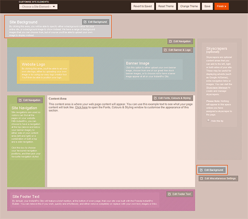Click the edit icon on Edit Miscellaneous Settings
The image size is (248, 219).
click(202, 178)
